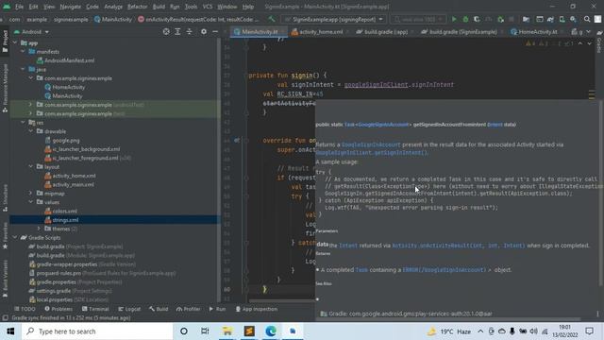Start debugging with the green bug icon
Viewport: 604px width, 340px height.
[x=465, y=19]
